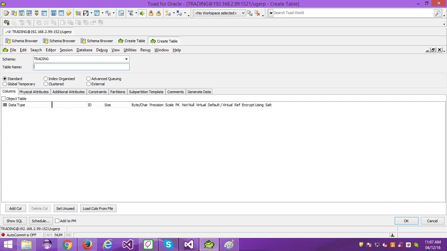Click the Windows Start button
This screenshot has width=447, height=251.
coord(8,244)
